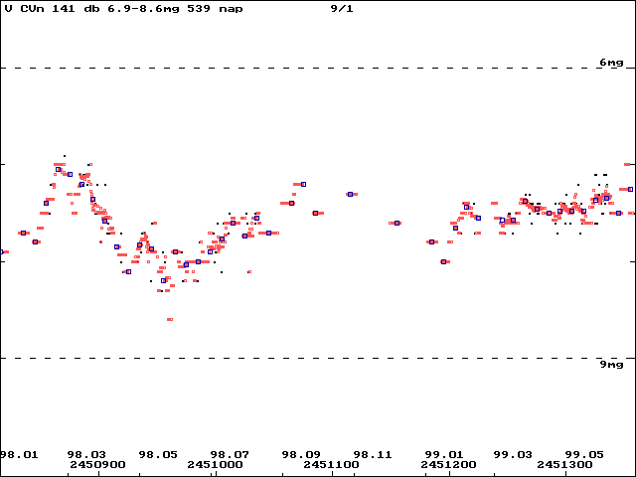Click the star name "V CVn" in the title
The width and height of the screenshot is (636, 477).
(x=24, y=9)
